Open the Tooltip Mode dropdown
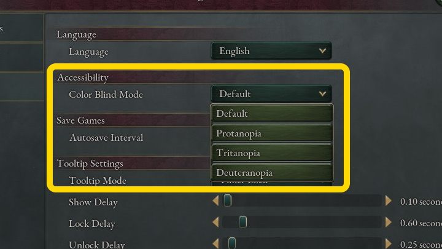The height and width of the screenshot is (249, 442). pos(271,183)
